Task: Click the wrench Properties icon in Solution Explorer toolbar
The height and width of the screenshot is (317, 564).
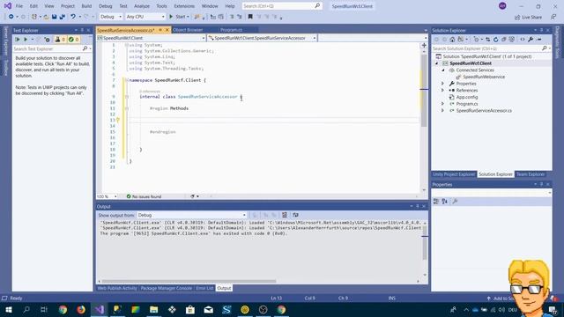Action: [531, 39]
